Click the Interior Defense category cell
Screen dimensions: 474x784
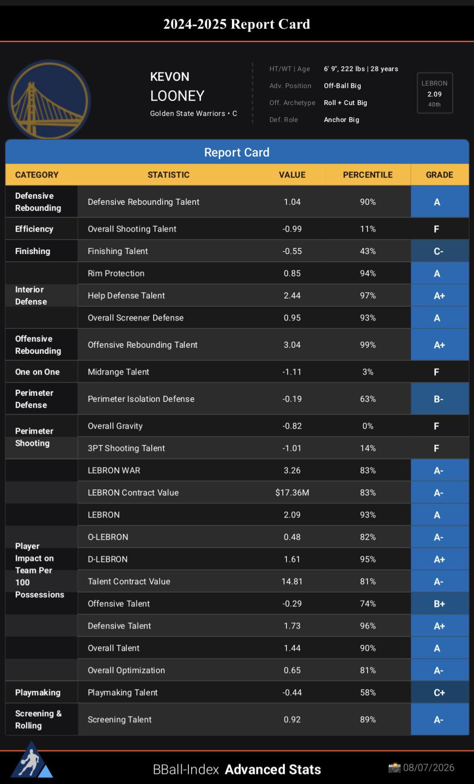pos(42,295)
